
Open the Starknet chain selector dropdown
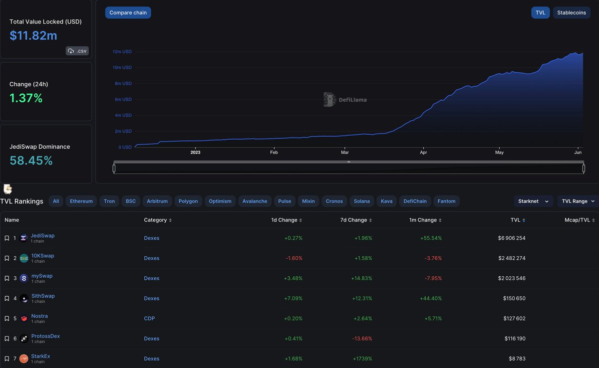[x=533, y=201]
